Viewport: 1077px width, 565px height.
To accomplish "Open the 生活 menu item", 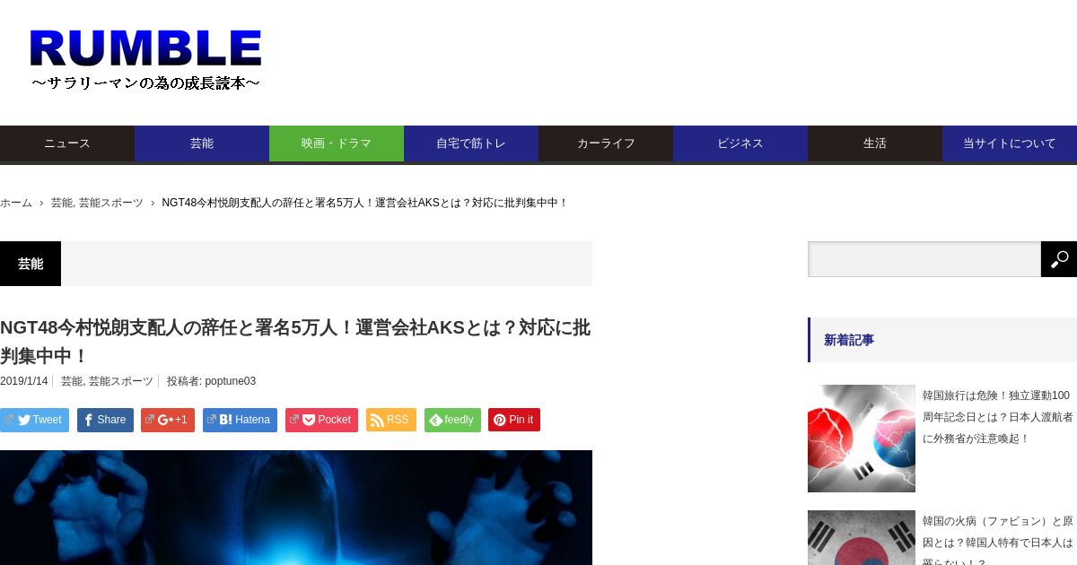I will (x=875, y=143).
